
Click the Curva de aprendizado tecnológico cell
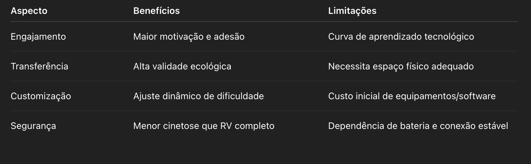point(401,37)
